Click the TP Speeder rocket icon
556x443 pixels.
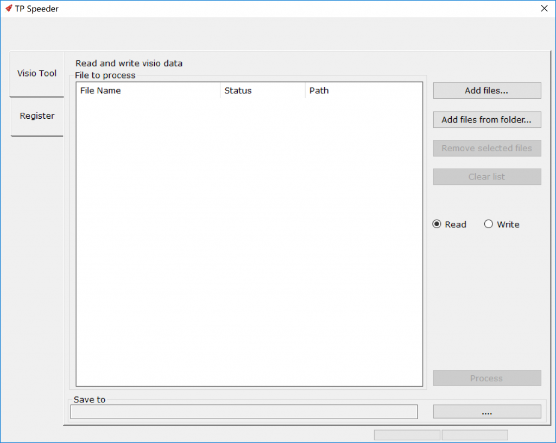[x=8, y=8]
